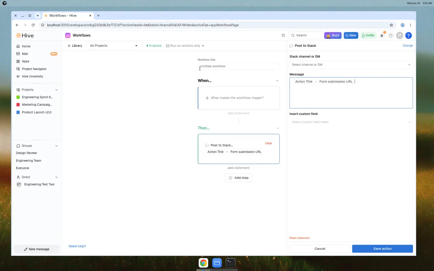Open Design Review group
Image resolution: width=434 pixels, height=271 pixels.
[26, 153]
